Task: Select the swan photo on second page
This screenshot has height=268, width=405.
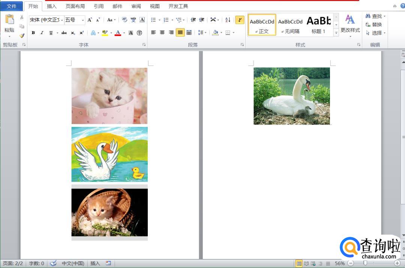Action: [x=292, y=96]
